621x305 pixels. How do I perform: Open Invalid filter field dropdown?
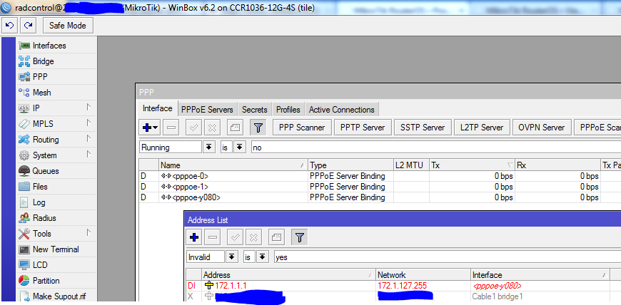232,257
